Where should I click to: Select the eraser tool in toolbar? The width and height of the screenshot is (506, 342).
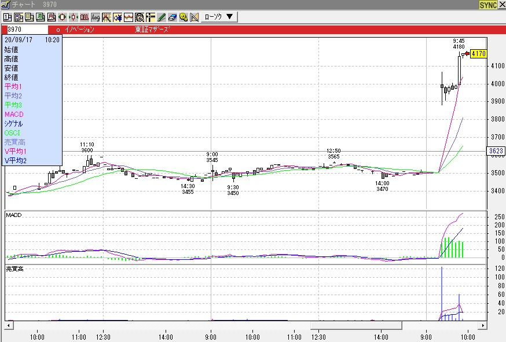tap(173, 17)
